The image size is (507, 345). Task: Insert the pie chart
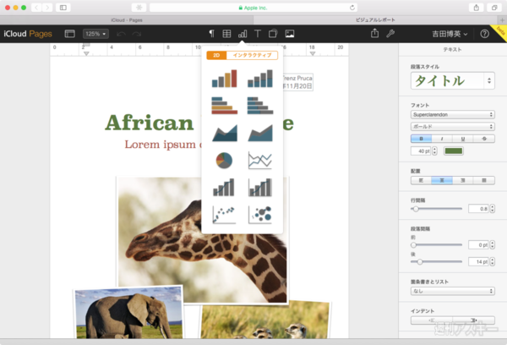click(x=224, y=160)
